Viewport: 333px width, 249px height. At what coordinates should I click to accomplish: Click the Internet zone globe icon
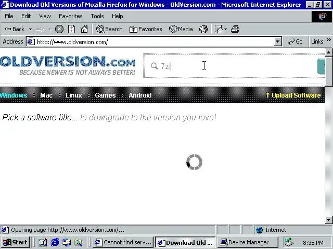coord(259,230)
